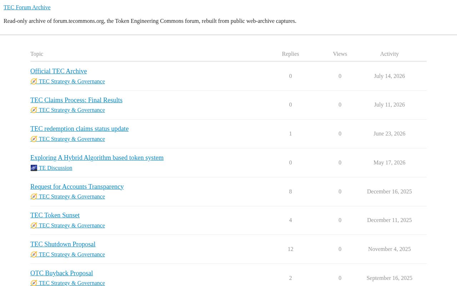Click compass icon under TEC redemption claims
Screen dimensions: 457x286
[x=34, y=139]
